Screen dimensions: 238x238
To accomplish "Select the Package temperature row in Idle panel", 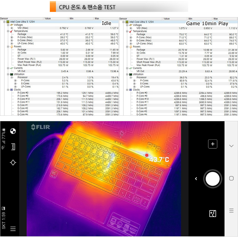I will [x=22, y=34].
